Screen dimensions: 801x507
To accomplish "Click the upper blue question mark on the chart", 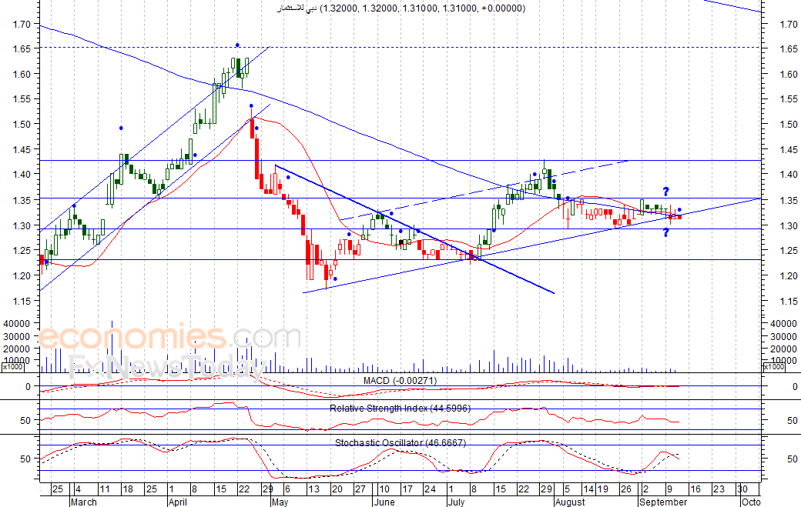I will click(x=665, y=192).
